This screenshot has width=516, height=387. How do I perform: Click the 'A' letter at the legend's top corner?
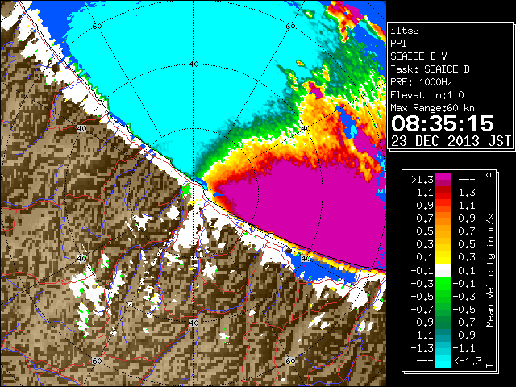(x=490, y=175)
